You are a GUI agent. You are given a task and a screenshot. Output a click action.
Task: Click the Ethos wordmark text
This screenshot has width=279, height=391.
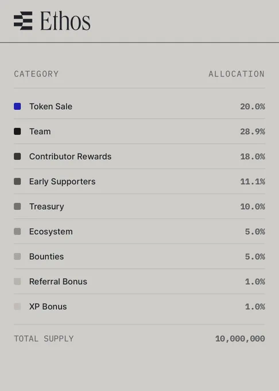tap(65, 21)
